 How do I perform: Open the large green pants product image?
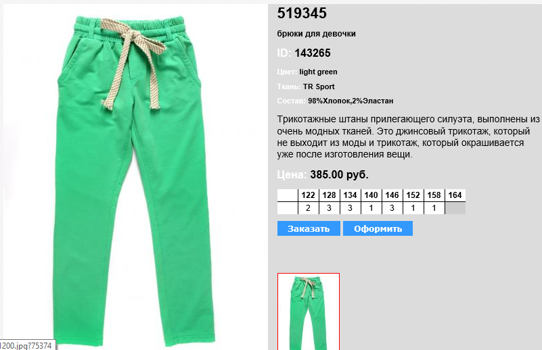[x=135, y=181]
